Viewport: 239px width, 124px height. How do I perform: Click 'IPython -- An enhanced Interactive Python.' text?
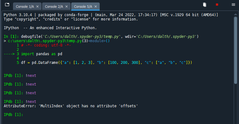tap(50, 28)
